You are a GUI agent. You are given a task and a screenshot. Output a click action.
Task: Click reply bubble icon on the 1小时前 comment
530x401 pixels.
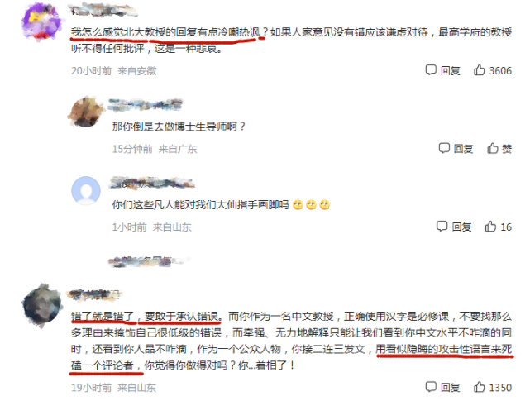(x=442, y=227)
